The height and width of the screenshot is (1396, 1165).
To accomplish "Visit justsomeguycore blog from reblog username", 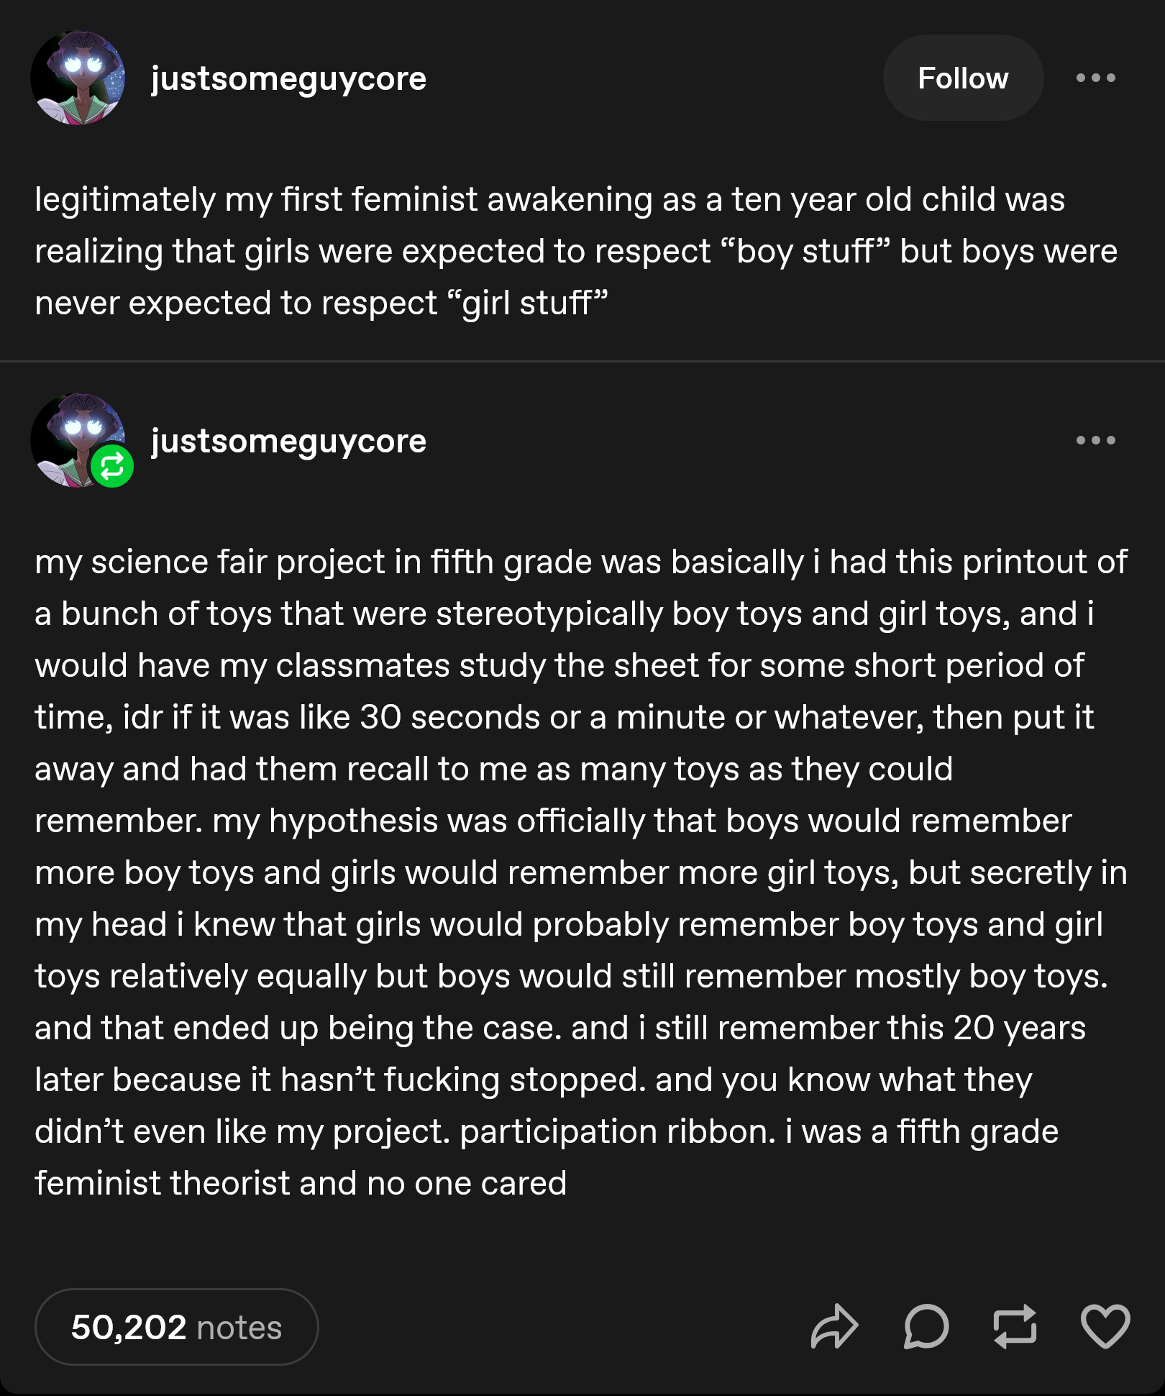I will 288,442.
